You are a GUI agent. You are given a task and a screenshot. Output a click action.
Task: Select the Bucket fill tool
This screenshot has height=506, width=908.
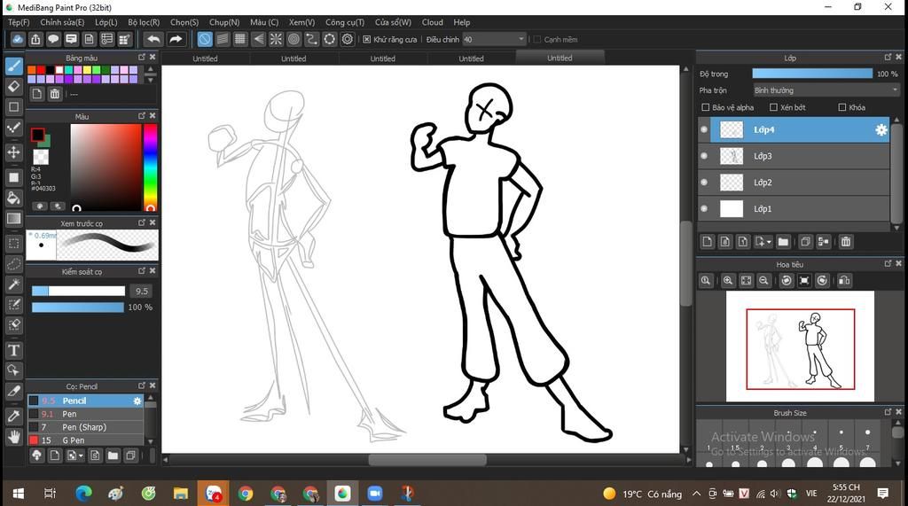tap(14, 198)
